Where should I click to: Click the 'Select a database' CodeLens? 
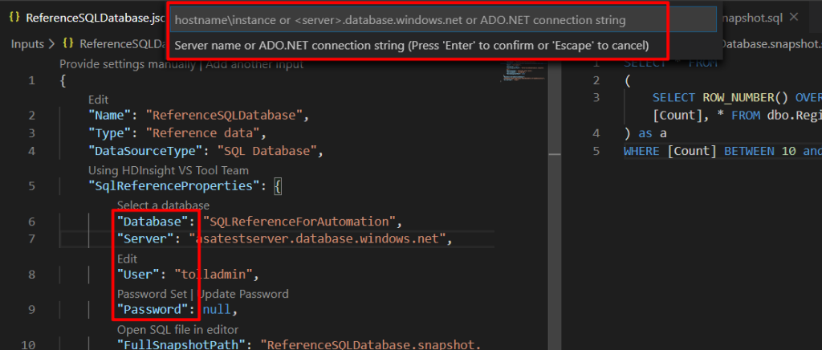pyautogui.click(x=163, y=205)
